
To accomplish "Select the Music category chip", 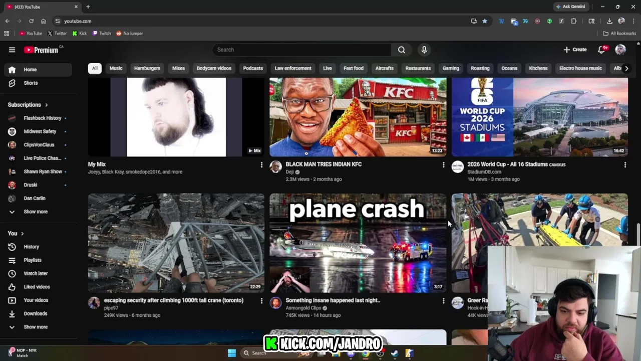I will pyautogui.click(x=116, y=68).
